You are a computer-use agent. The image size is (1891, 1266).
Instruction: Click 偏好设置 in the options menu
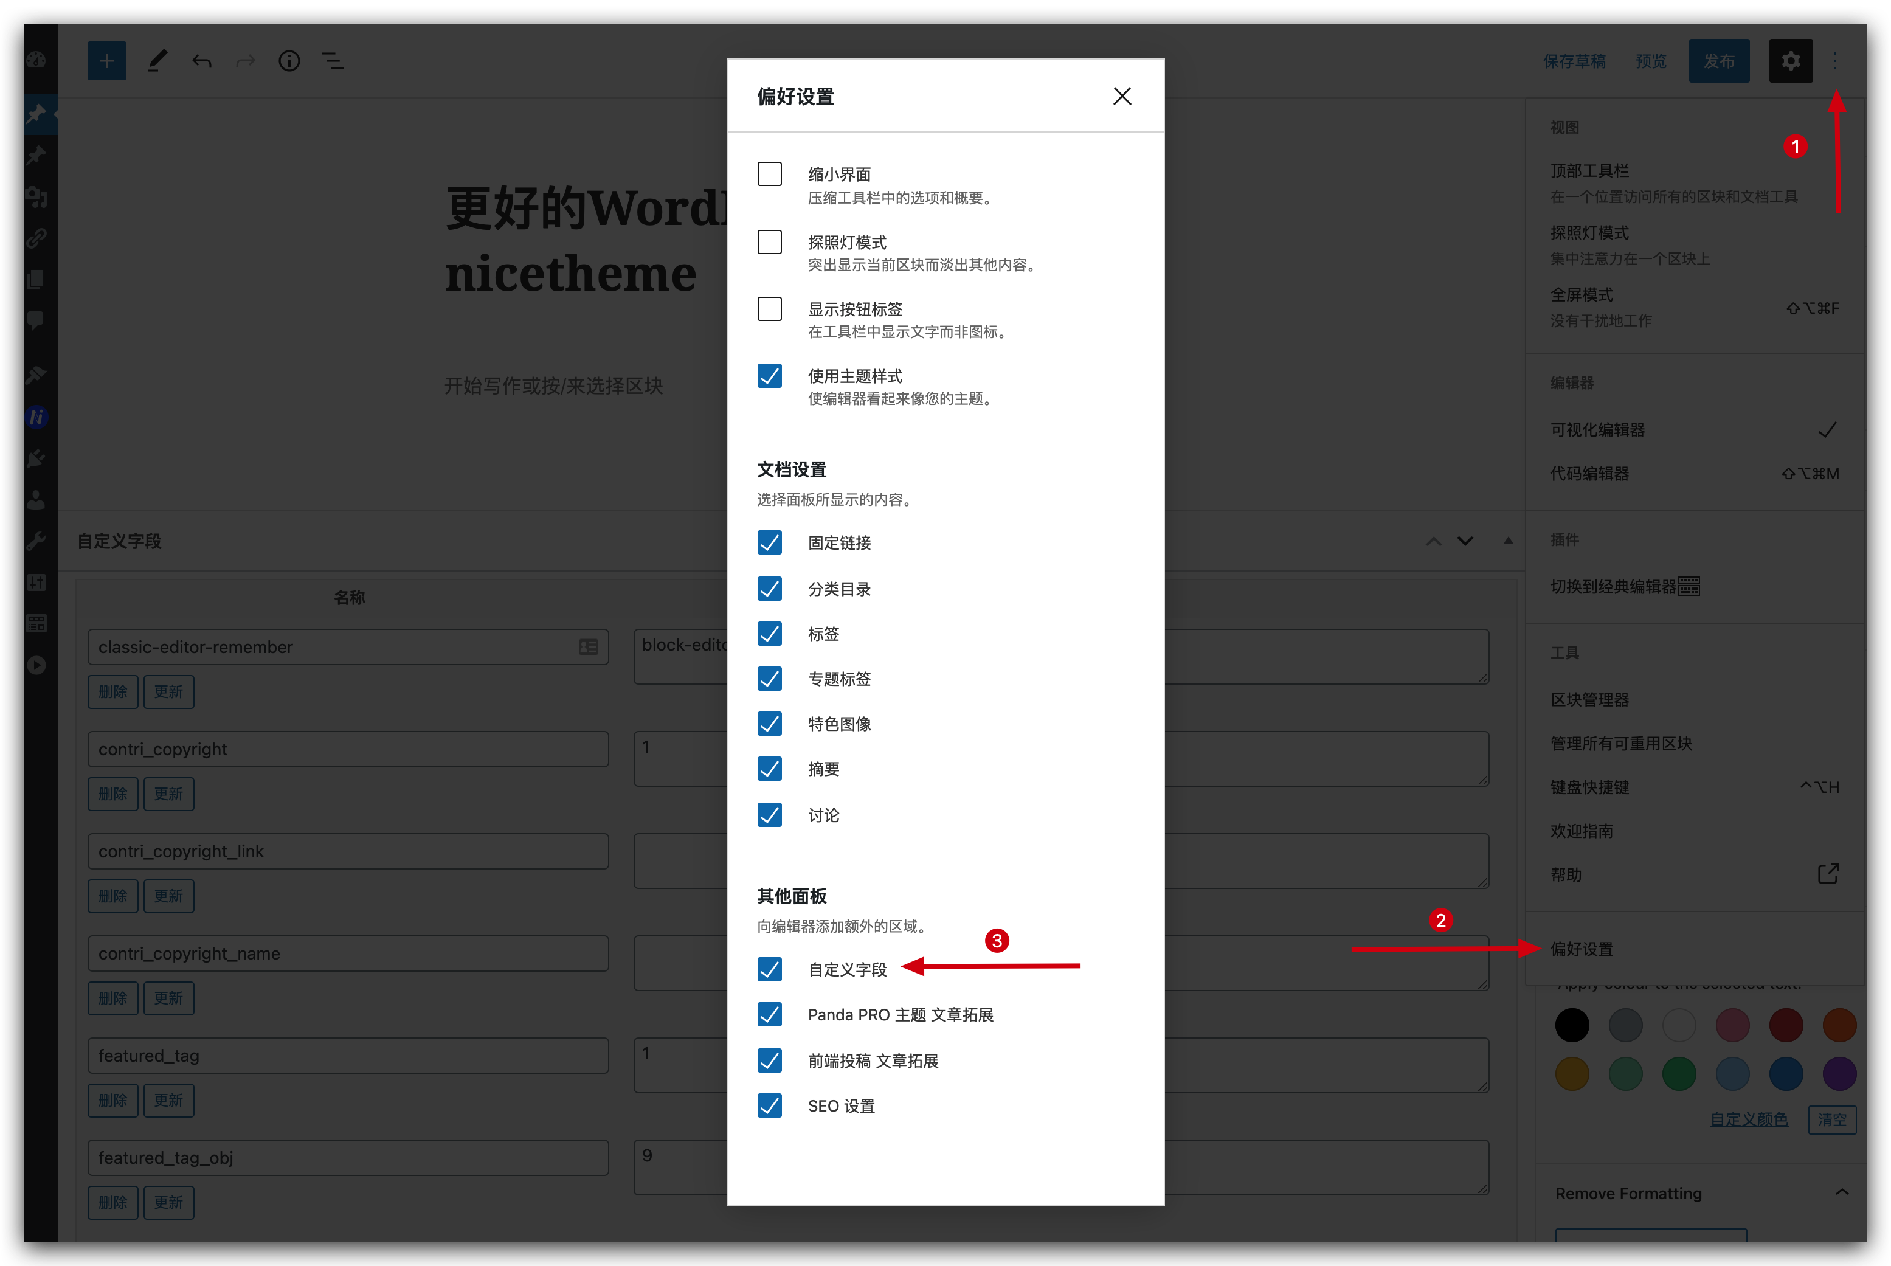(1695, 949)
